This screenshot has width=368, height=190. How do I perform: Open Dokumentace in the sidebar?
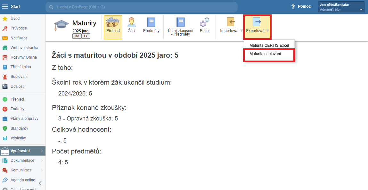[22, 161]
